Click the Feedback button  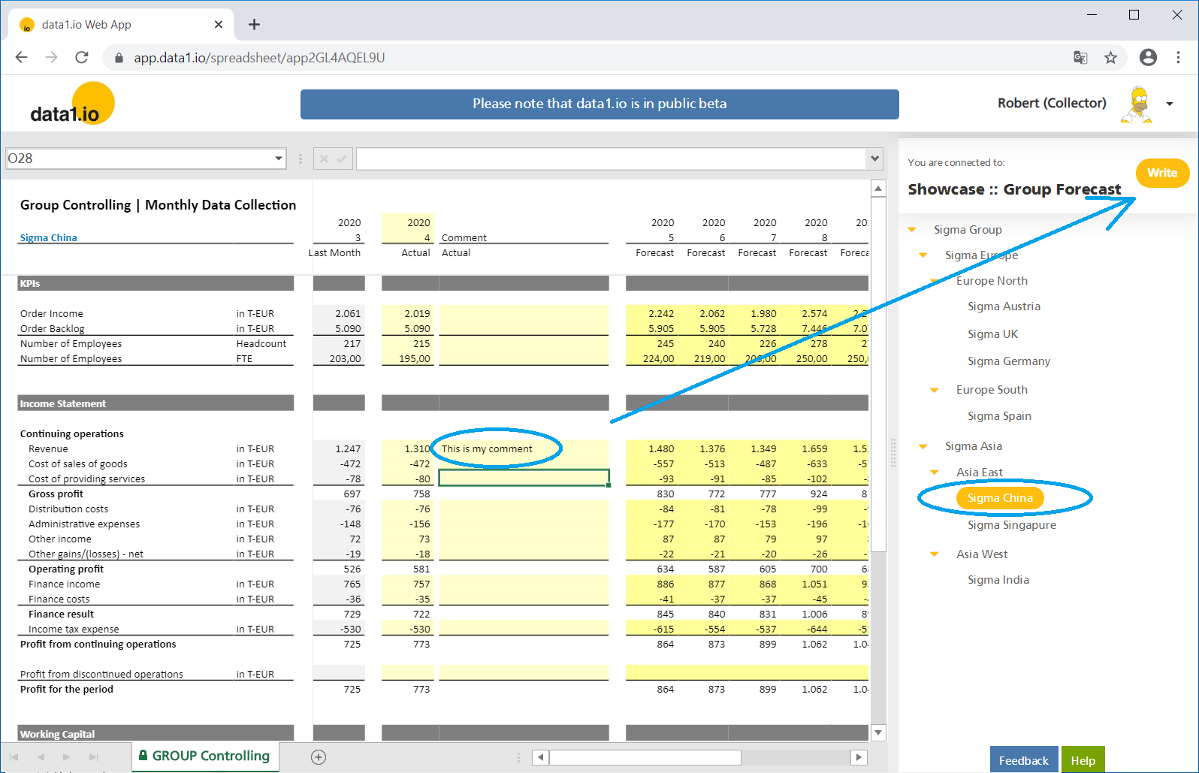tap(1023, 760)
